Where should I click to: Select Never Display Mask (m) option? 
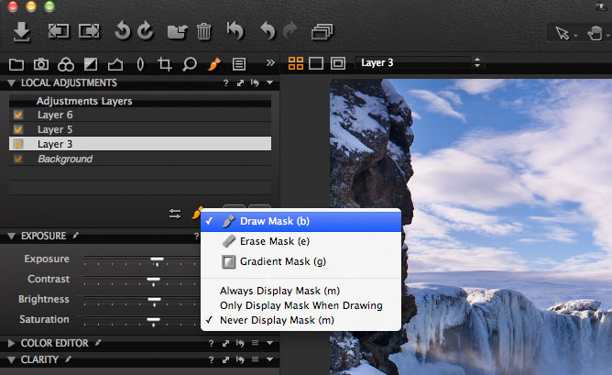pos(301,320)
